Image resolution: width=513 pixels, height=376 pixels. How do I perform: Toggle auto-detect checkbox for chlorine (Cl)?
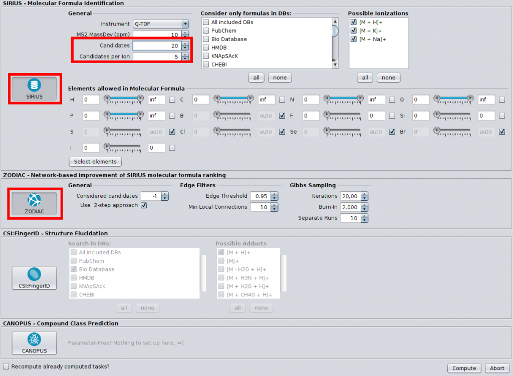click(282, 132)
